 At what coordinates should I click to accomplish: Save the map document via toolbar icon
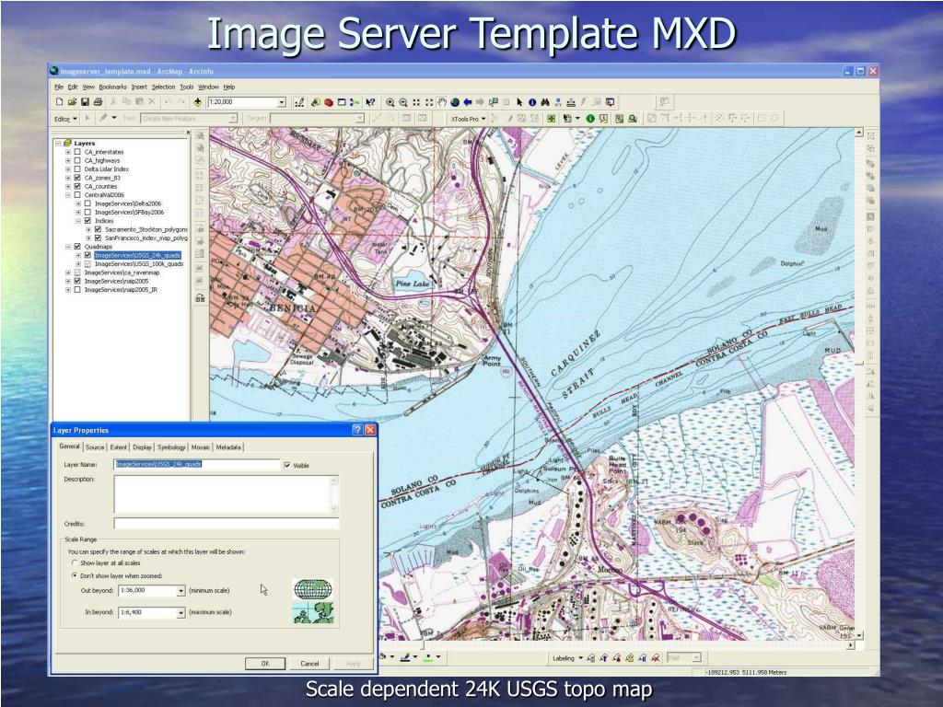85,102
